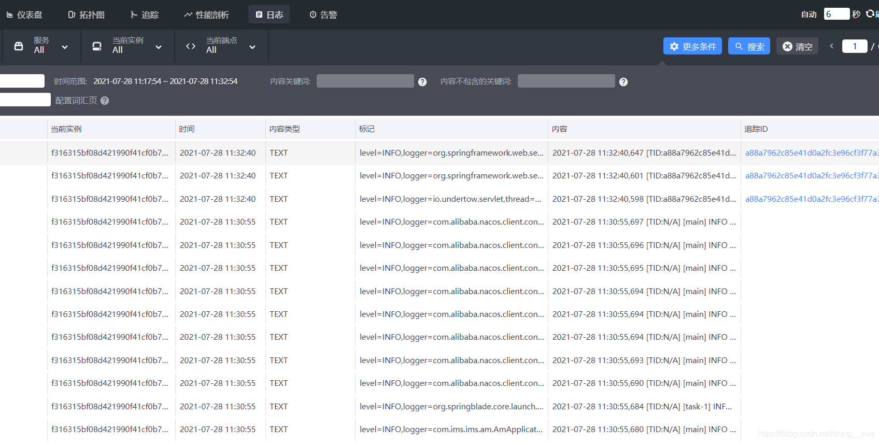Click content cell 2021-07-28 11:30:55,696
The image size is (879, 443).
tap(644, 245)
